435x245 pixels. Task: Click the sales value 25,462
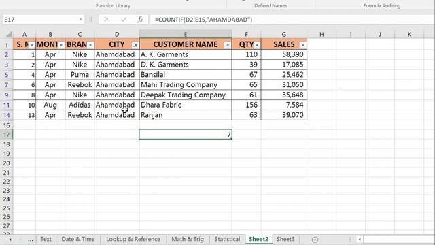(284, 74)
